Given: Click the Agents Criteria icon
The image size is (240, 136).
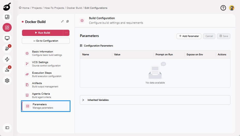Looking at the screenshot, I should [x=27, y=95].
